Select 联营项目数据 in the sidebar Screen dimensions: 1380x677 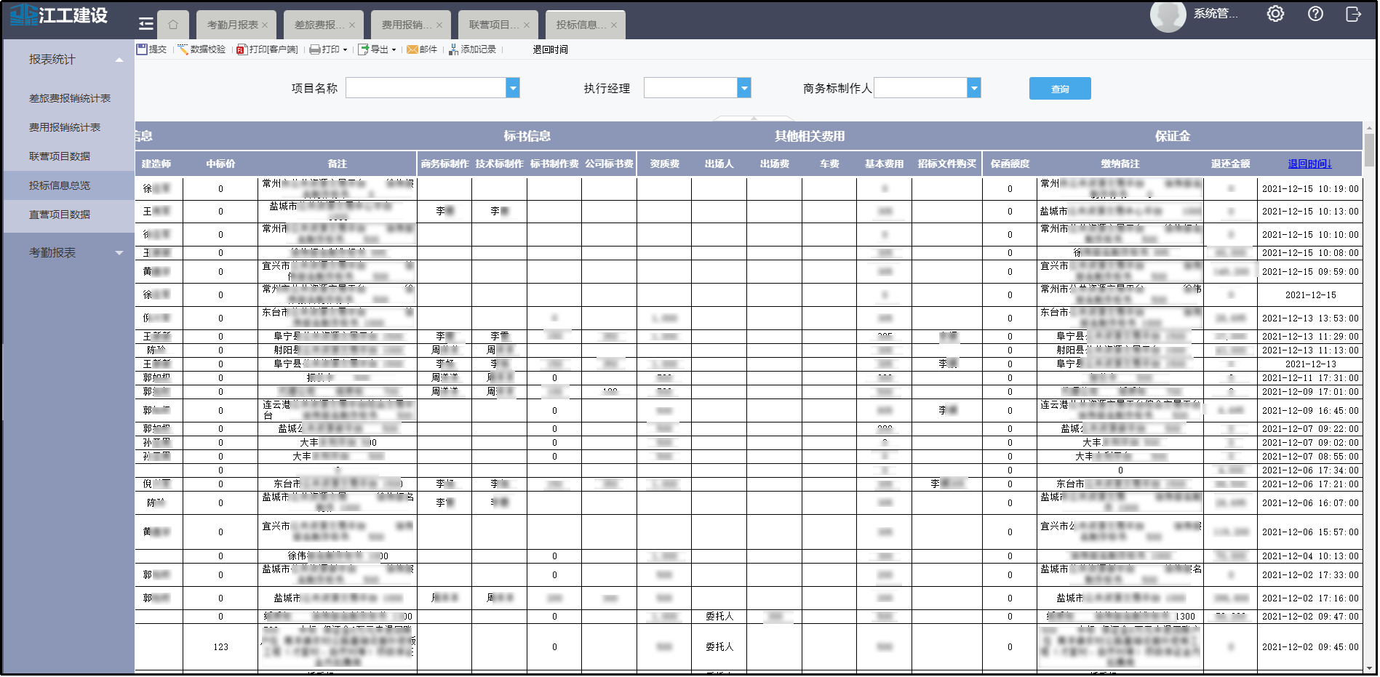coord(60,156)
